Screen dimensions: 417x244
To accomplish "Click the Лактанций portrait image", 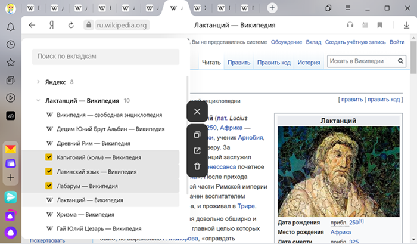I will [338, 172].
